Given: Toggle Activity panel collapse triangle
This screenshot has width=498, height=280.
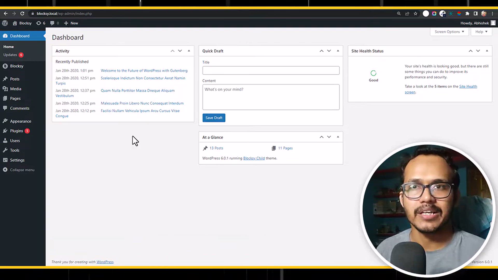Looking at the screenshot, I should (189, 51).
